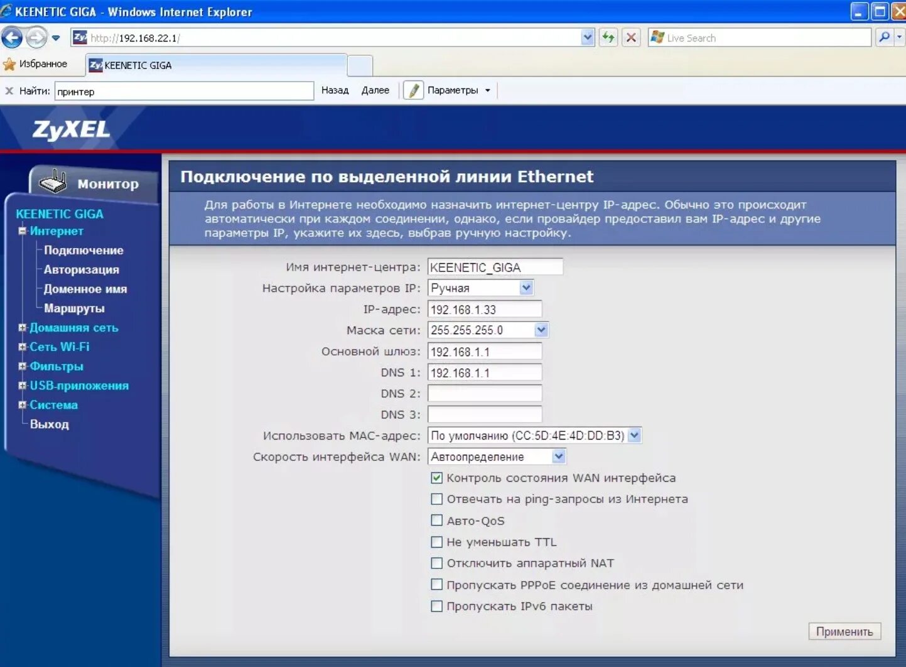
Task: Click the empty DNS 2 field
Action: [x=485, y=393]
